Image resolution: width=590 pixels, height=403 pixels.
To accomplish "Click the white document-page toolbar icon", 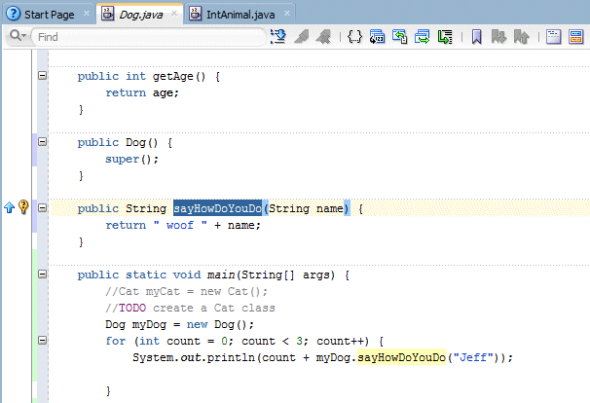I will pos(553,37).
